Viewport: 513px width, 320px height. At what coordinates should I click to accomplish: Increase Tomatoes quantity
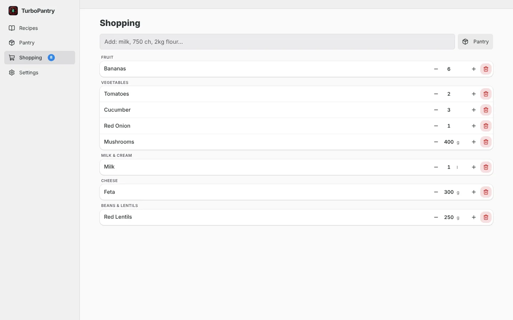(474, 94)
